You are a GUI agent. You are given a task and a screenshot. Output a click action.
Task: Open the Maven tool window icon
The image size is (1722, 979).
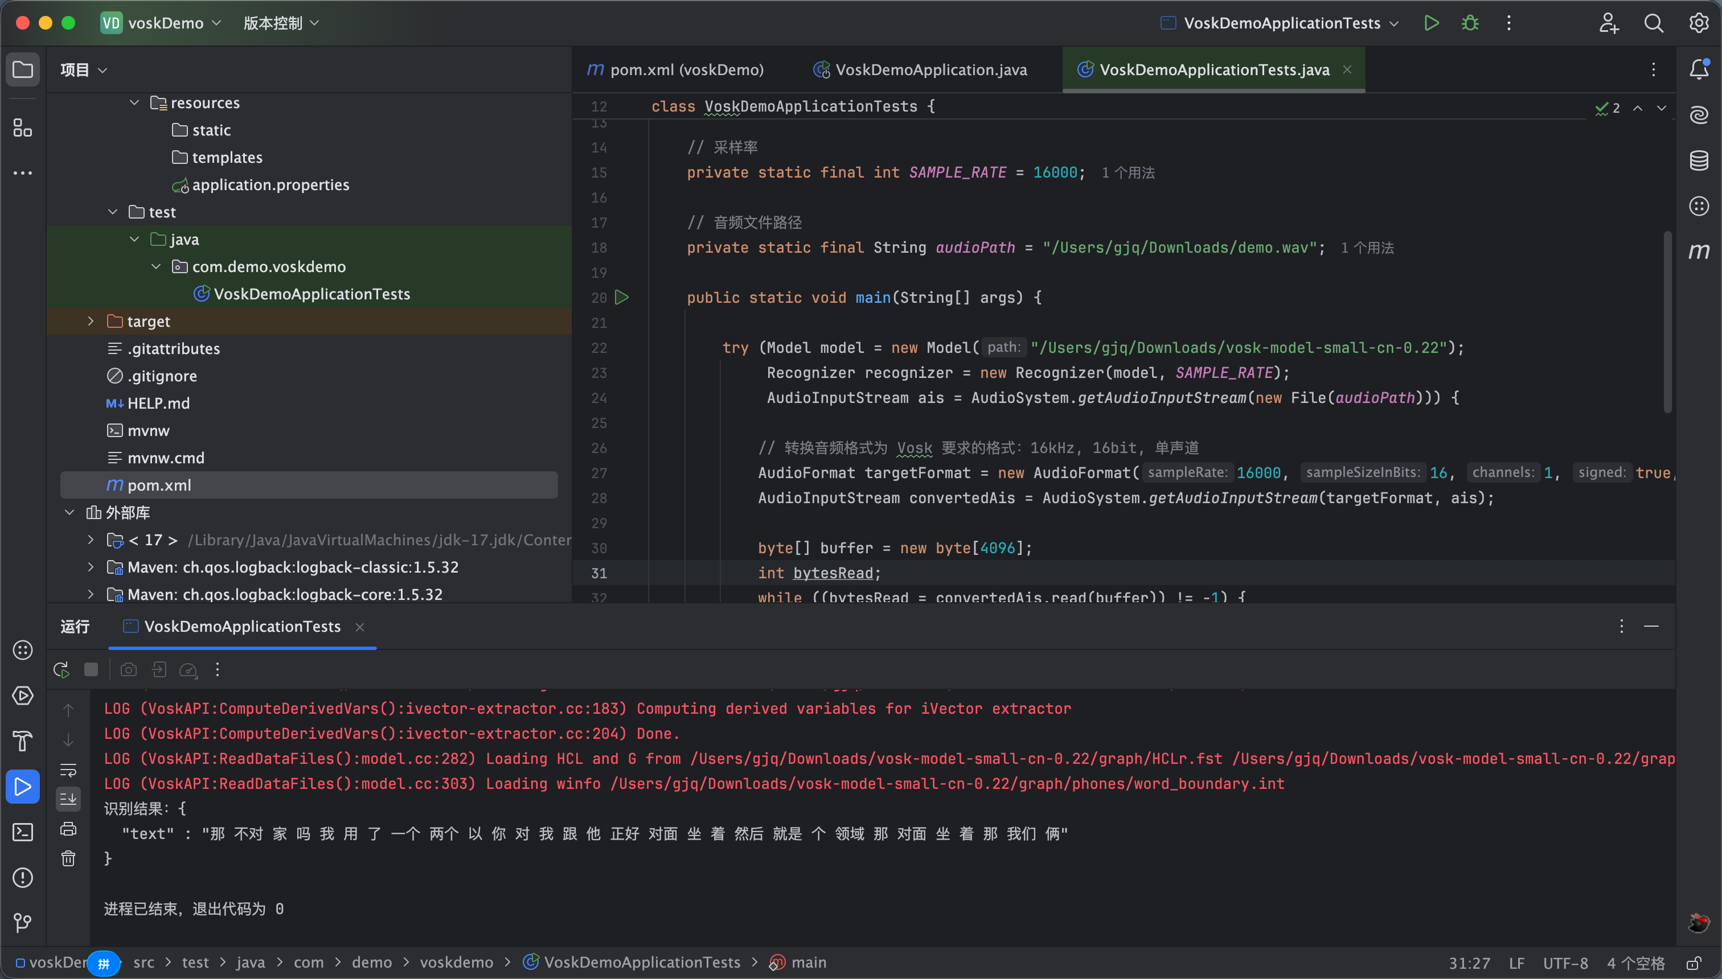click(1699, 252)
